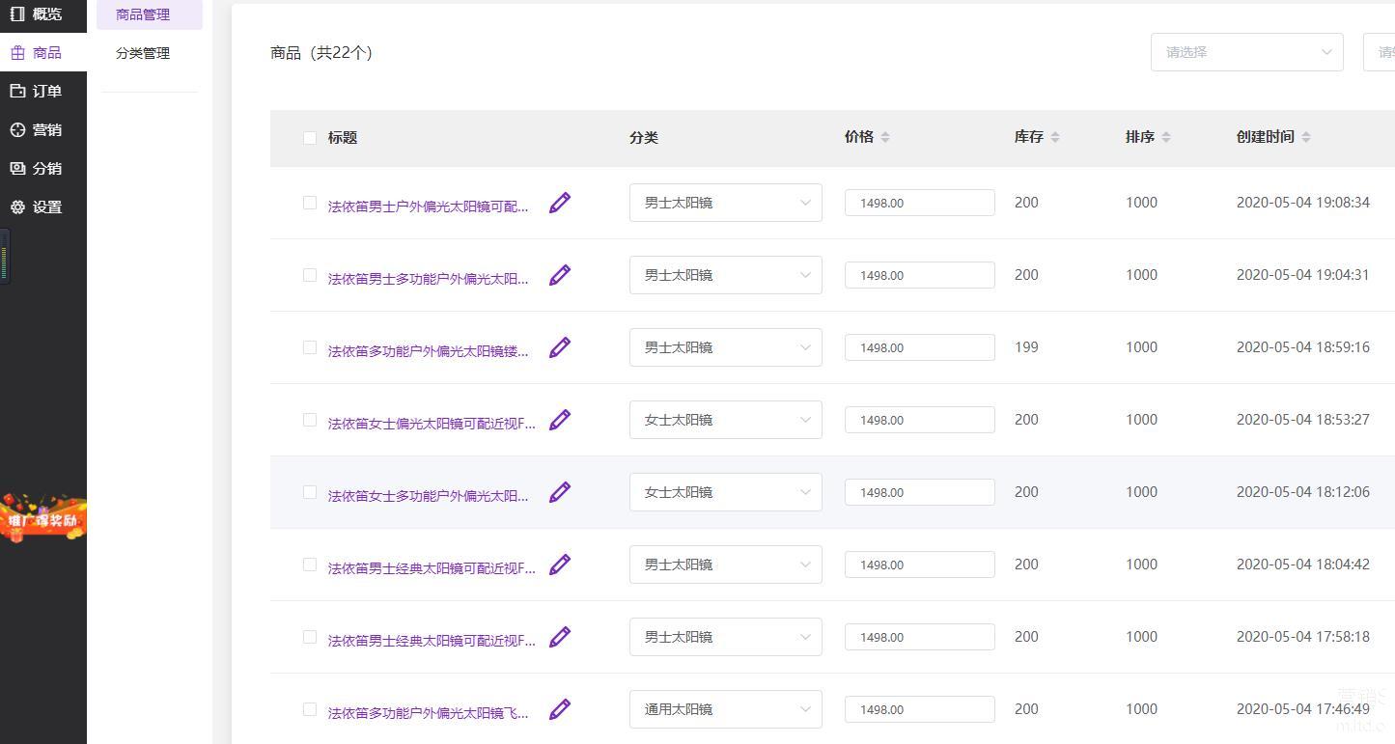The width and height of the screenshot is (1395, 744).
Task: Open the 请选择 filter dropdown
Action: (x=1246, y=52)
